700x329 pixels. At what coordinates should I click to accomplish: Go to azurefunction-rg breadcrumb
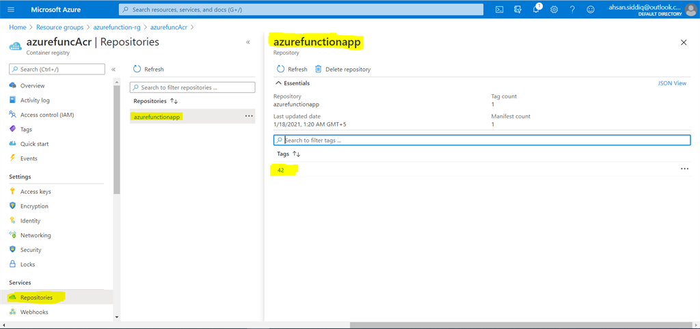point(117,27)
